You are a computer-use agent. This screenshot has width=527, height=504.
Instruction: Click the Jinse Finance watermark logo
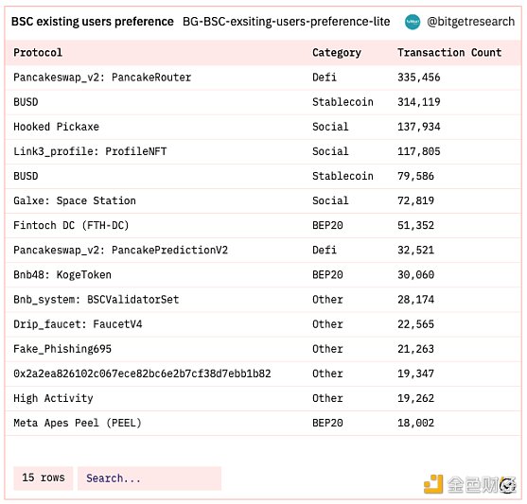click(x=470, y=484)
